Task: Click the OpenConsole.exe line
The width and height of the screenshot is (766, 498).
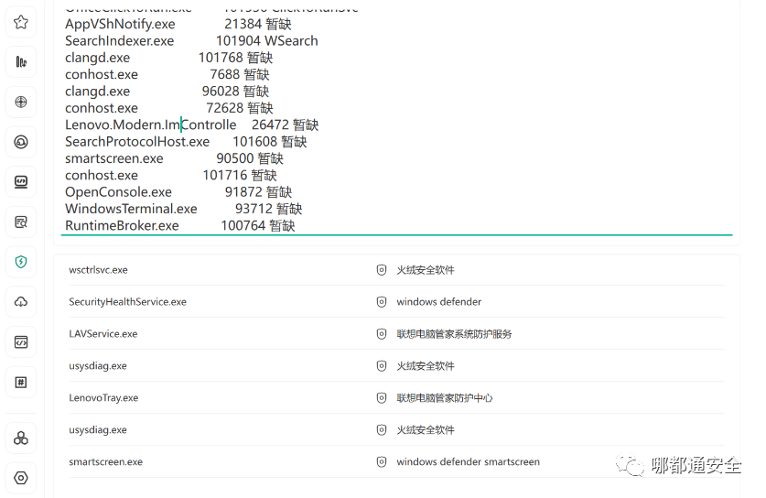Action: pyautogui.click(x=178, y=192)
